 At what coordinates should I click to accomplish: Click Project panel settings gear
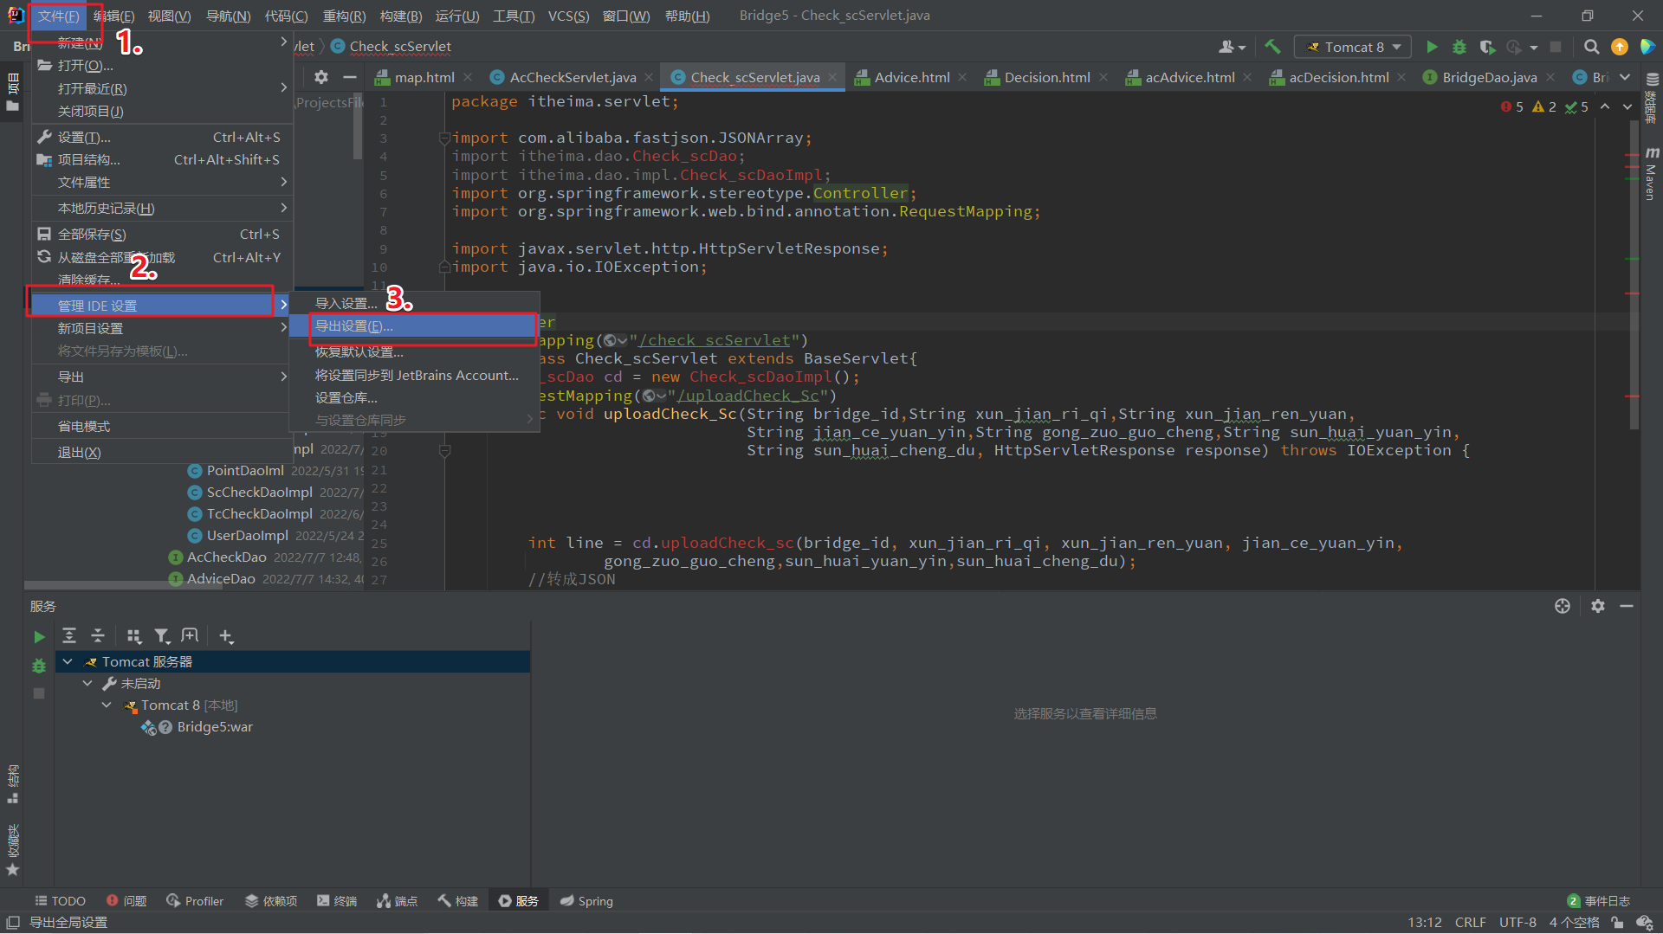(321, 77)
